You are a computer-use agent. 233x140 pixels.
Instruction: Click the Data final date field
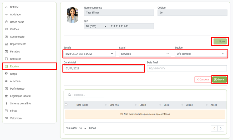(x=186, y=69)
